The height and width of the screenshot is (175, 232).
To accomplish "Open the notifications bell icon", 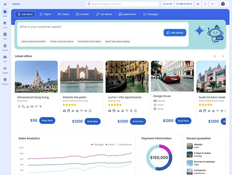I will pyautogui.click(x=205, y=4).
